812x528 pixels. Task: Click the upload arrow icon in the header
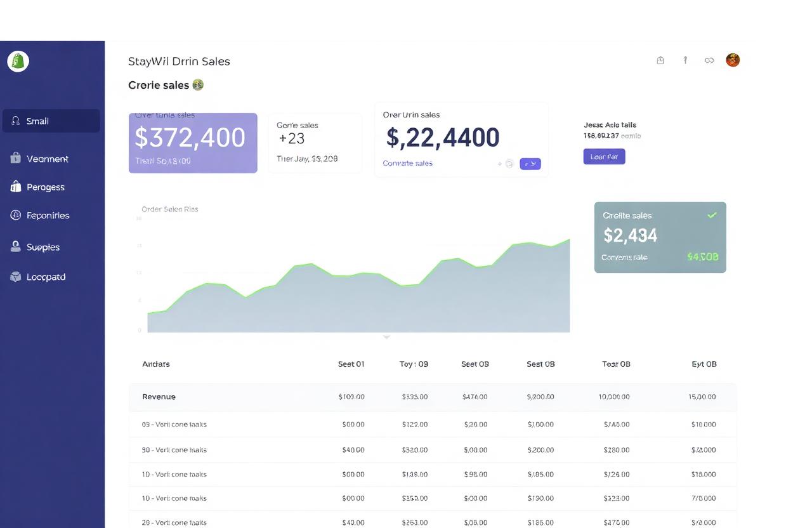pos(684,60)
